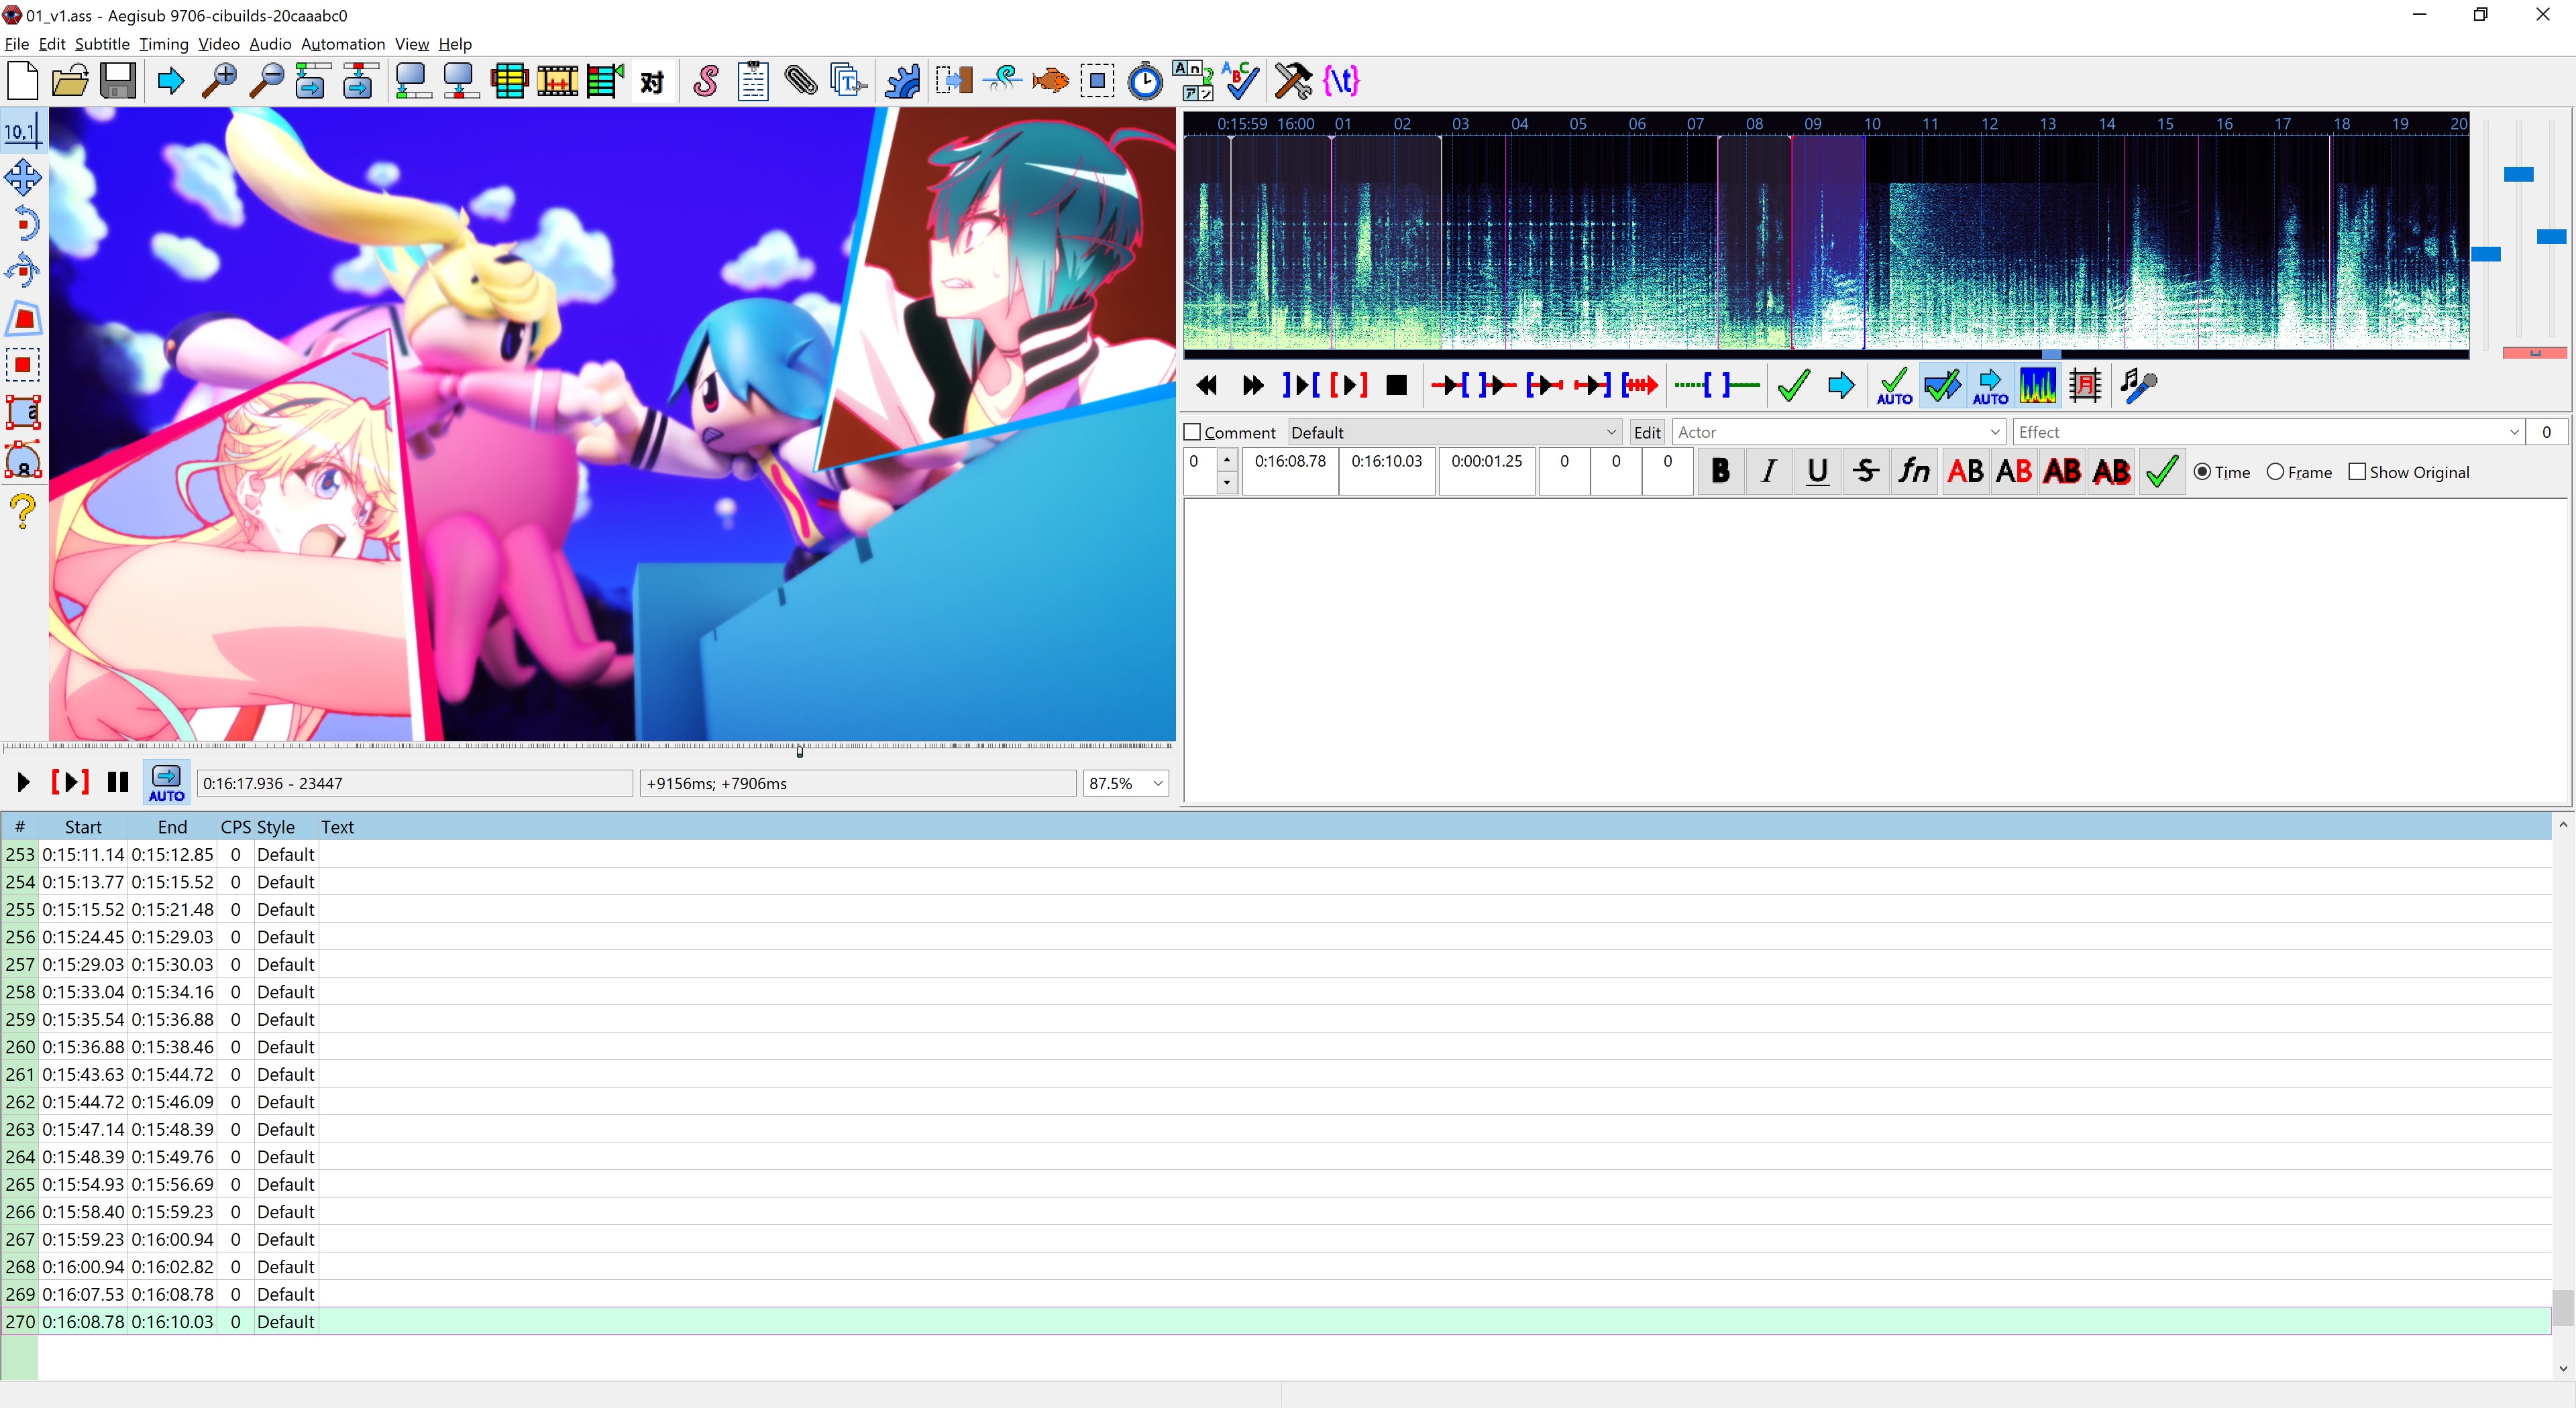Open the File menu
Viewport: 2576px width, 1408px height.
[x=16, y=44]
